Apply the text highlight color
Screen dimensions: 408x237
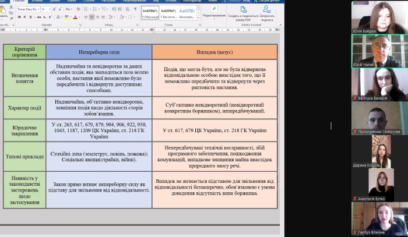(66, 17)
